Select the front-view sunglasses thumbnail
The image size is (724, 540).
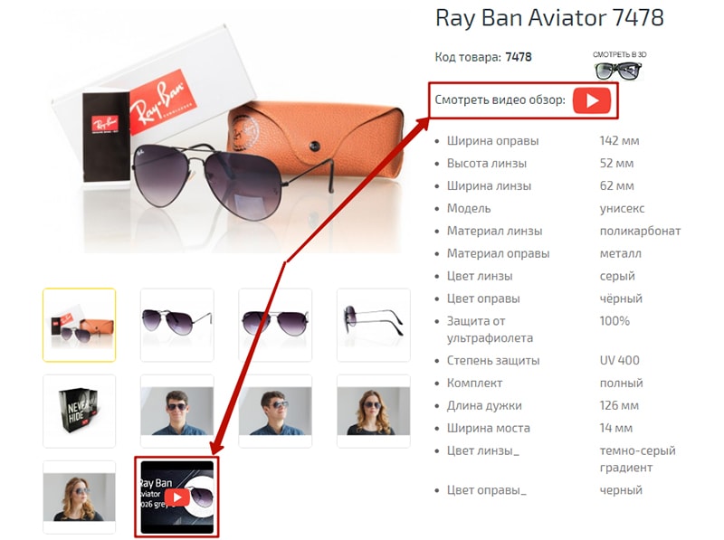275,325
